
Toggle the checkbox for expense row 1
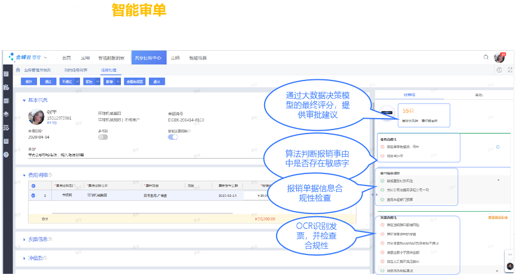point(33,196)
